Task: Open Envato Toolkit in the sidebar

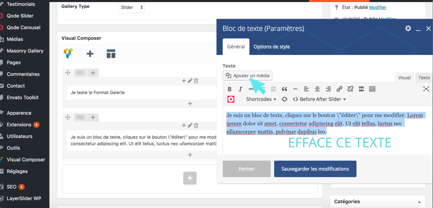Action: click(22, 97)
